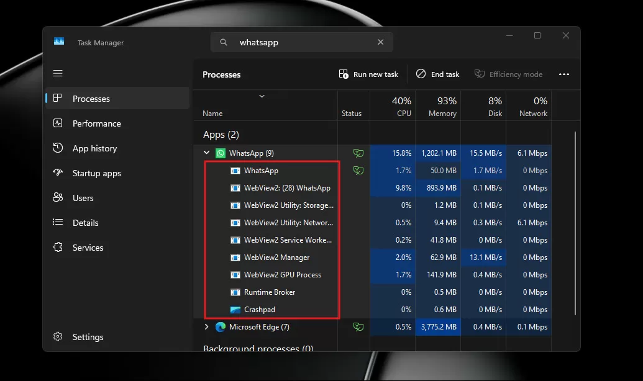Open the Performance page
Screen dimensions: 643x381
point(117,123)
